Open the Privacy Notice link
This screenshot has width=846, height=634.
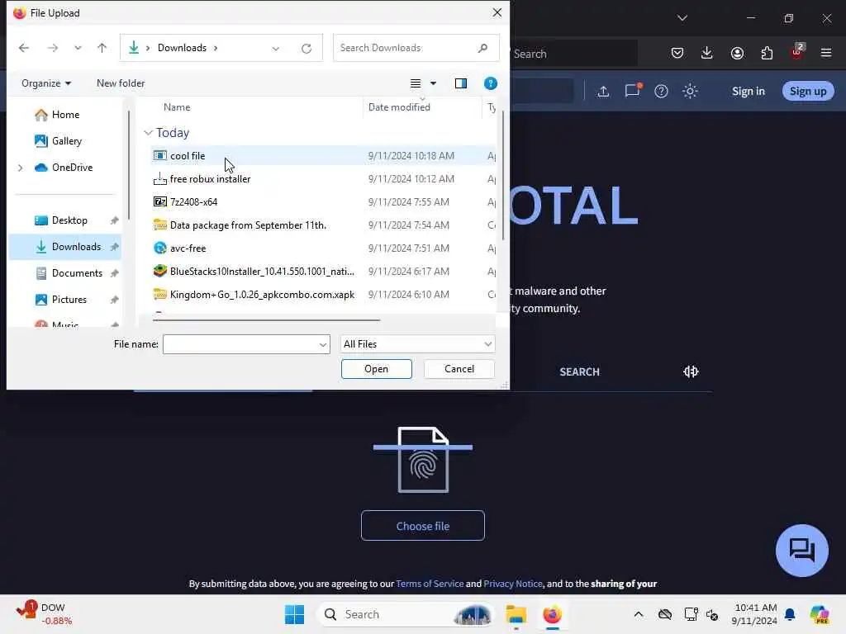pyautogui.click(x=512, y=584)
